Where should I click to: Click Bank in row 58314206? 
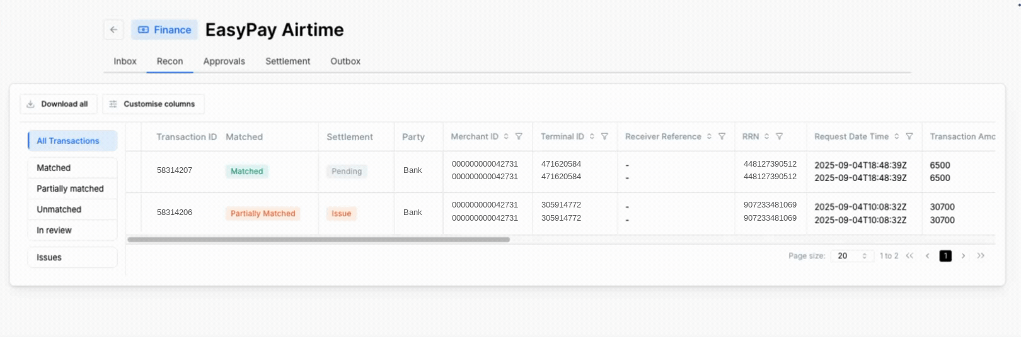(413, 213)
